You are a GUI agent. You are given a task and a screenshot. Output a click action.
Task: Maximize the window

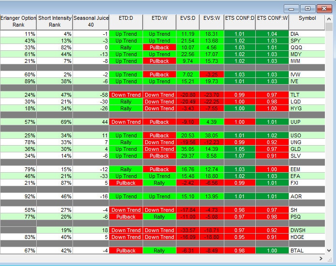[307, 9]
